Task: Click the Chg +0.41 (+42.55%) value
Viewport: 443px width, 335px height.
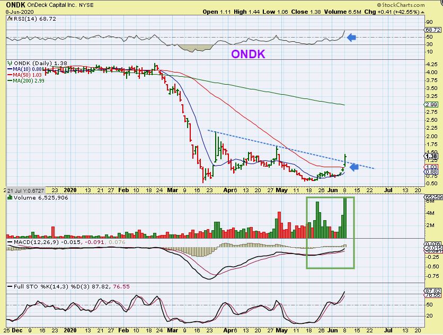Action: tap(392, 12)
